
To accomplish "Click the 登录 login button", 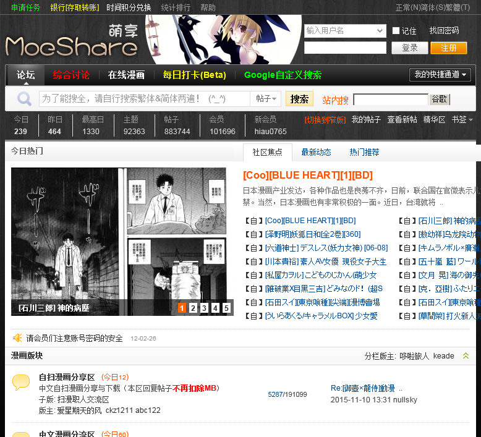I will tap(409, 48).
